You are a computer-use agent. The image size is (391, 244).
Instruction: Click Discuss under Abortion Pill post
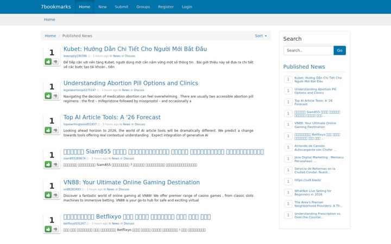pos(139,90)
